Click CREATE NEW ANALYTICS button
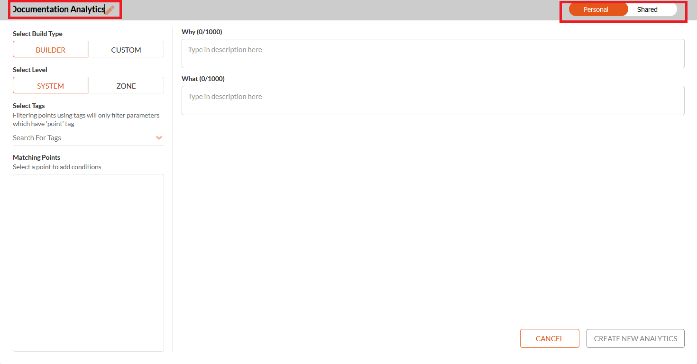This screenshot has width=697, height=364. click(635, 338)
